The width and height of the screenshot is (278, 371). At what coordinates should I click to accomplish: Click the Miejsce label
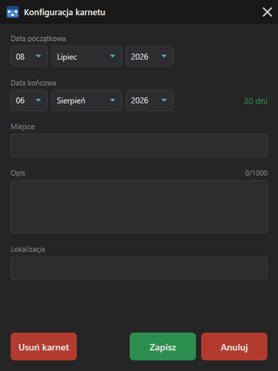tap(23, 127)
